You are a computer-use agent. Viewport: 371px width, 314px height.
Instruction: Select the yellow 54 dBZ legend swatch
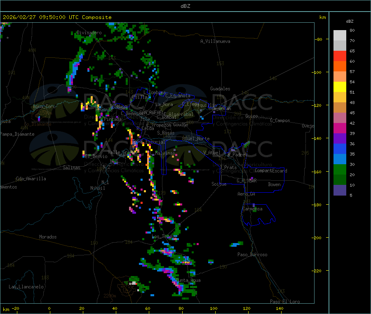340,87
